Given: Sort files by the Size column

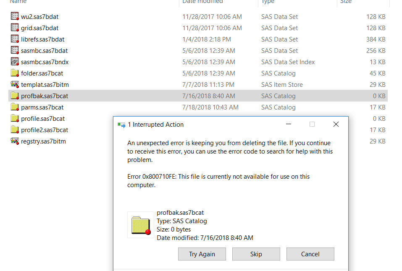Looking at the screenshot, I should pos(345,2).
